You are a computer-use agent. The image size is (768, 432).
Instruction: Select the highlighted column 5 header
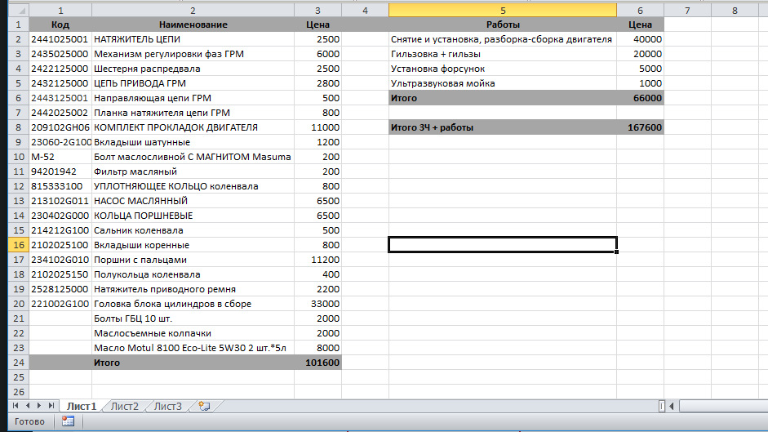click(x=503, y=11)
